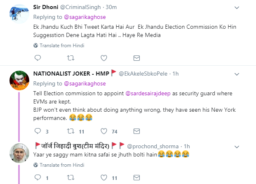The width and height of the screenshot is (256, 184).
Task: Retweet the 'Yaar ye saggy mam' tweet
Action: (x=70, y=178)
